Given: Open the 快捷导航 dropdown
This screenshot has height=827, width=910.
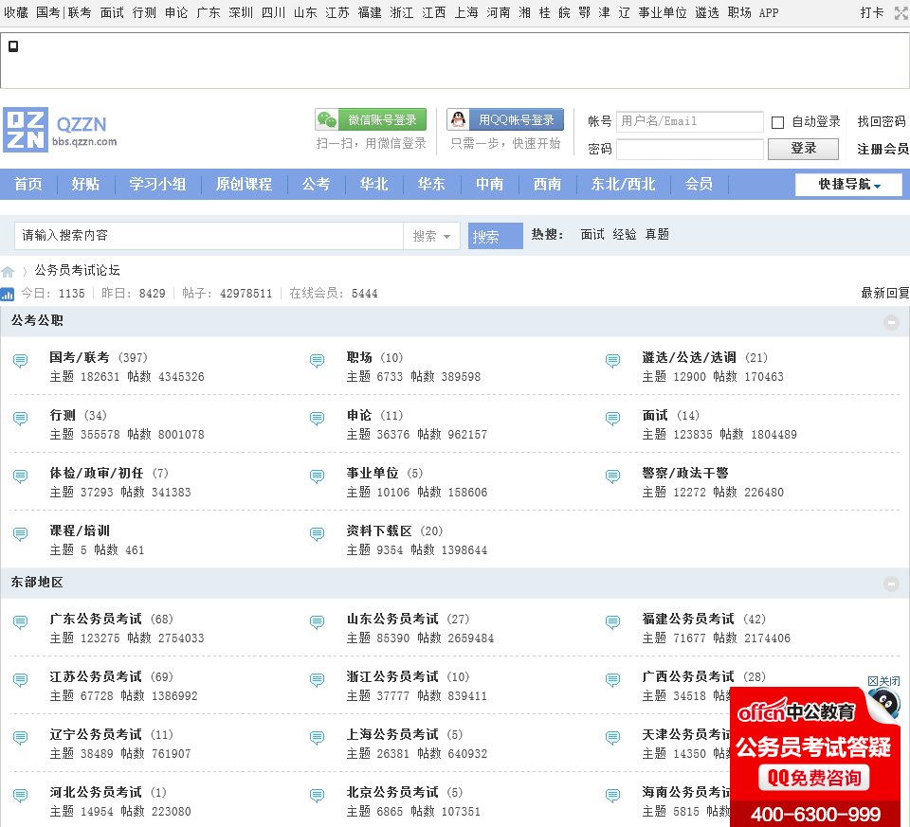Looking at the screenshot, I should pos(848,185).
